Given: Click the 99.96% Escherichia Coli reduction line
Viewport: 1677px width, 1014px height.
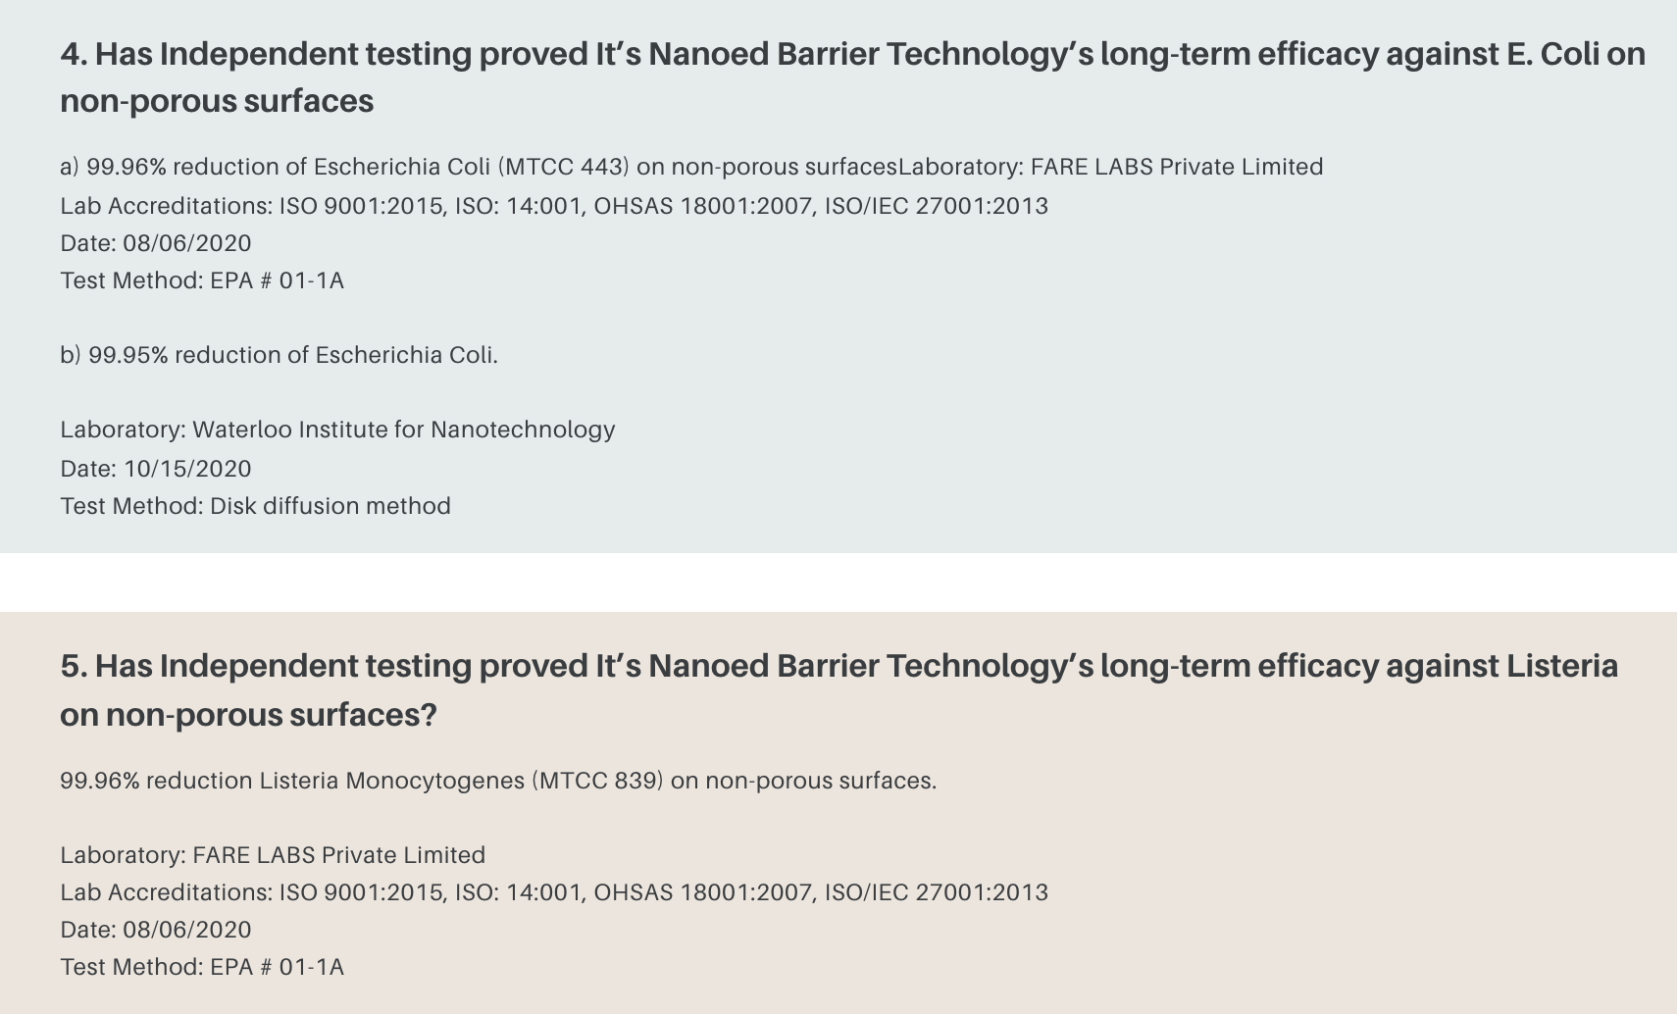Looking at the screenshot, I should [x=691, y=167].
